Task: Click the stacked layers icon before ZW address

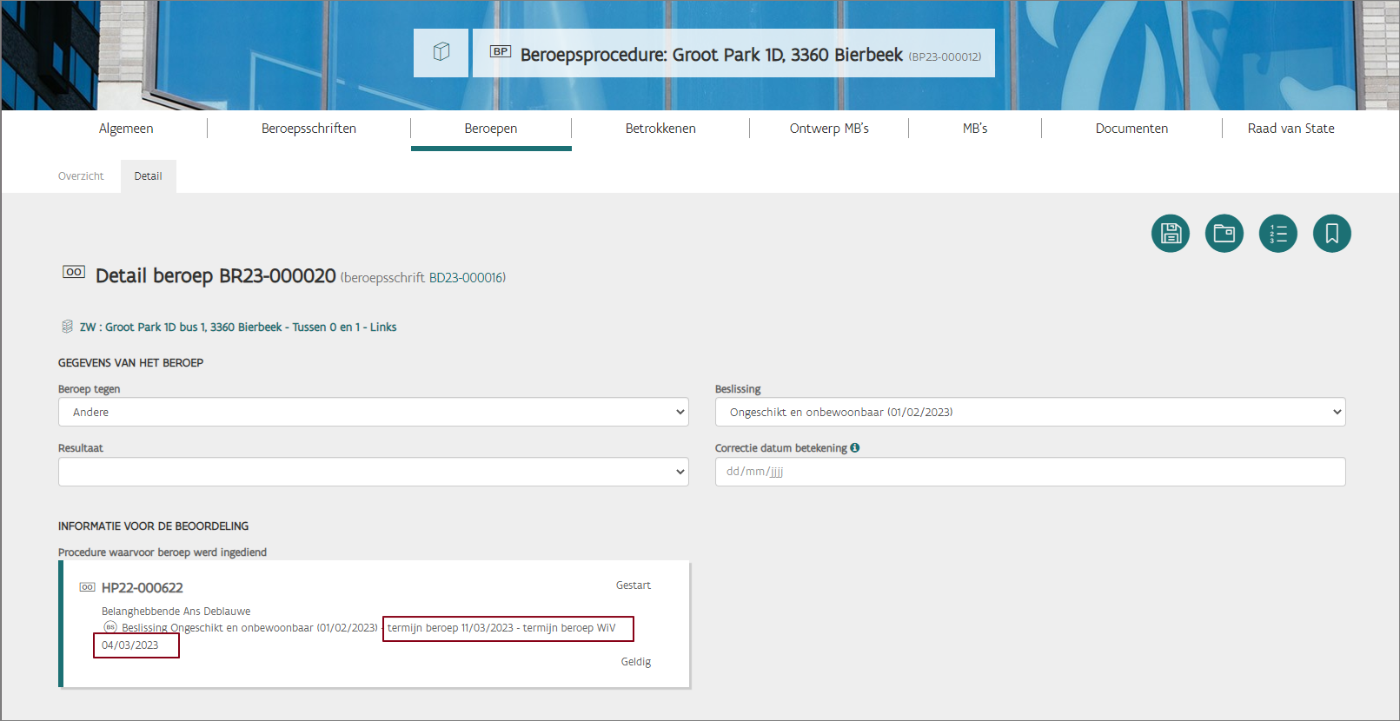Action: (x=67, y=327)
